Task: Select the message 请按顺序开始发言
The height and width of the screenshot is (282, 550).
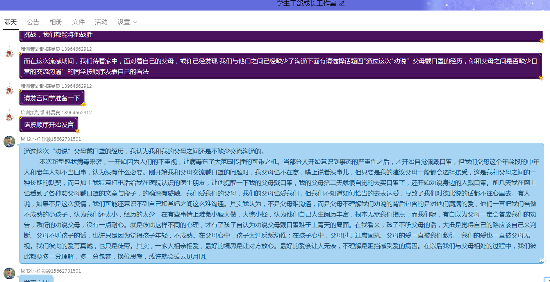Action: click(x=49, y=124)
